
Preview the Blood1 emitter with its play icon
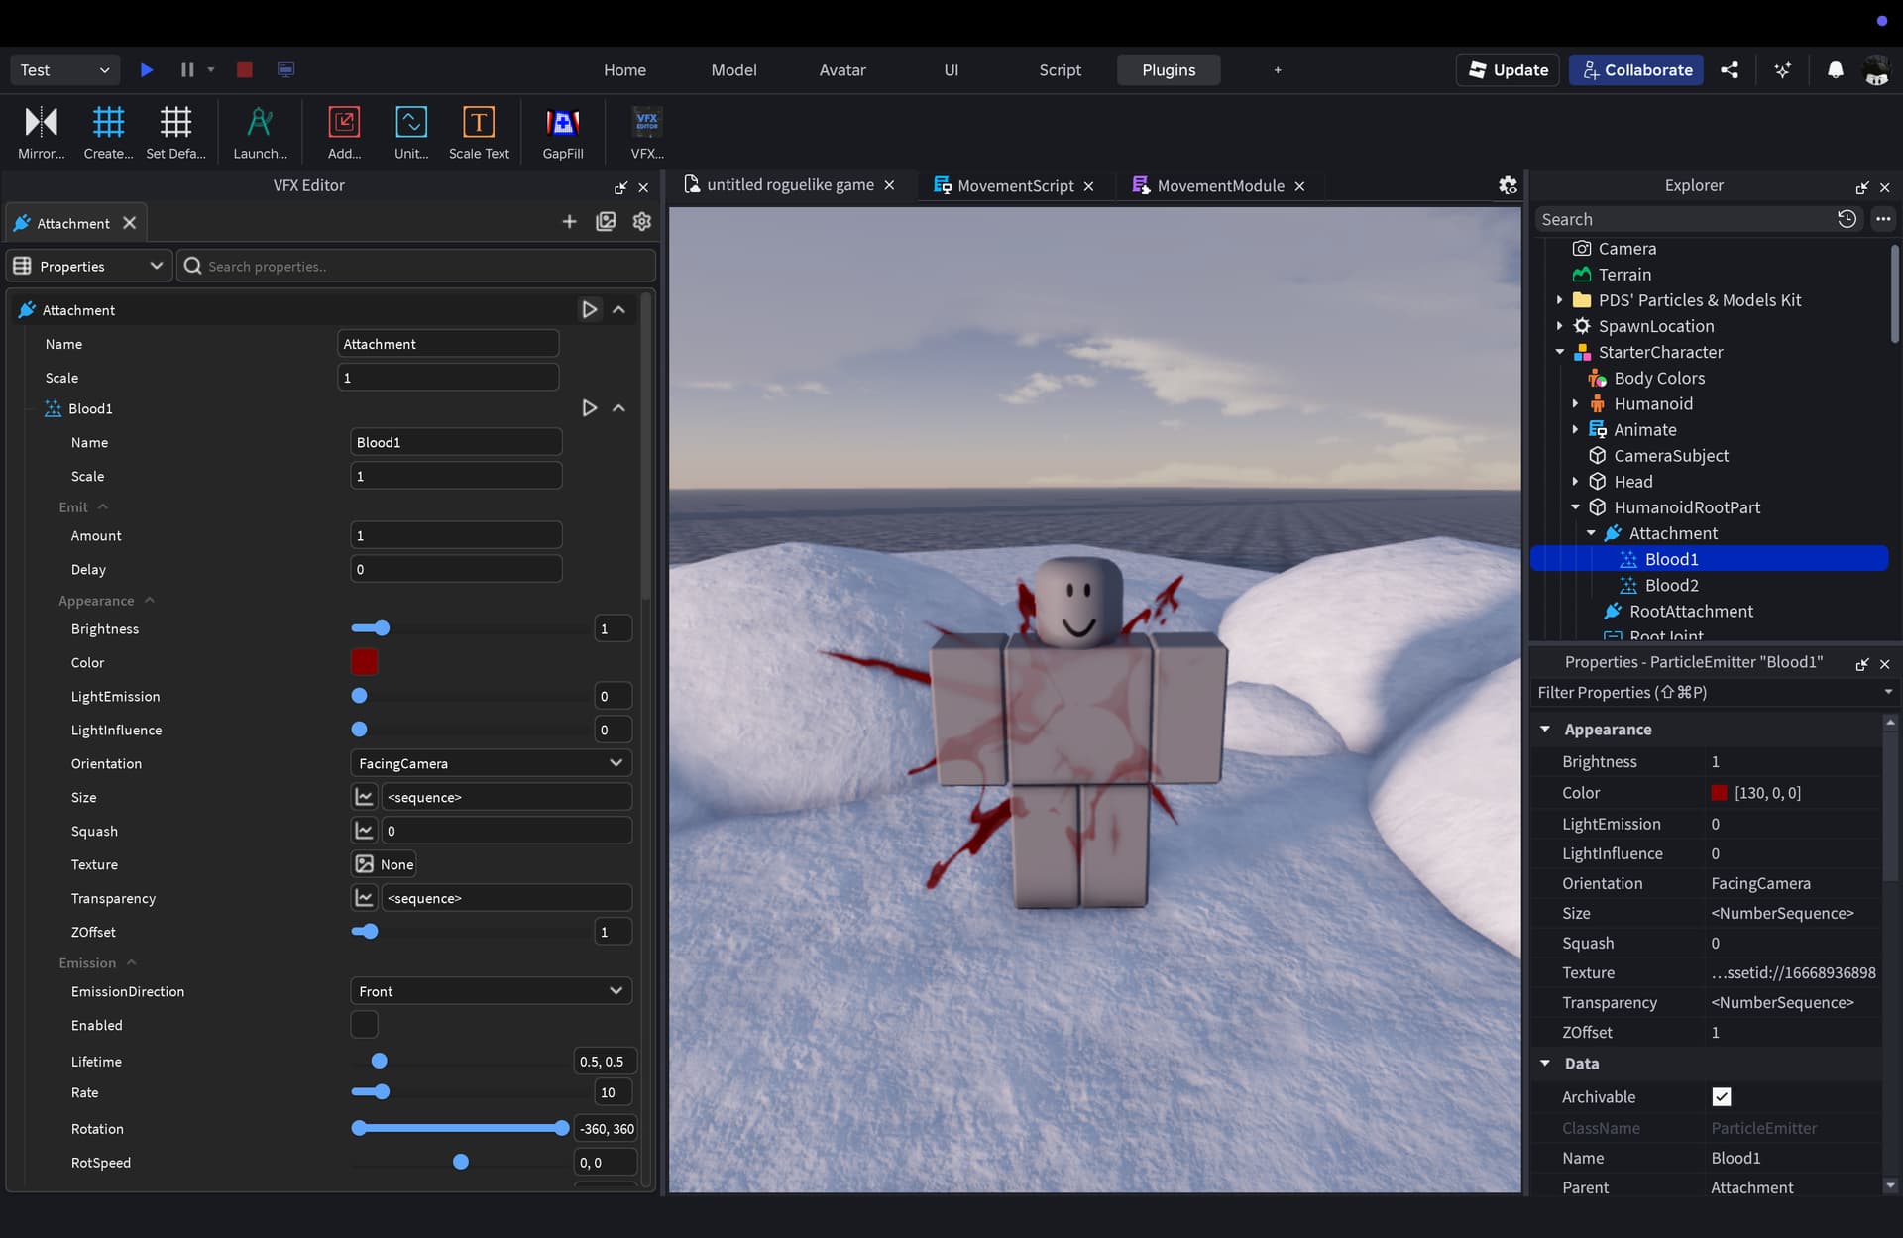tap(589, 408)
